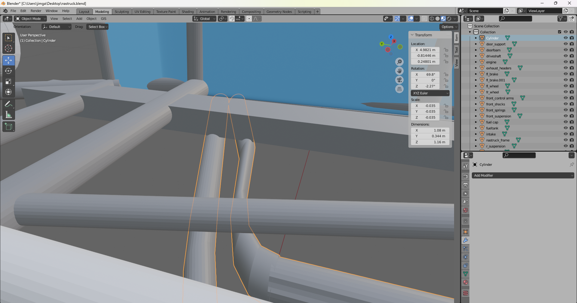Viewport: 577px width, 303px height.
Task: Toggle proportional editing button
Action: pos(249,19)
